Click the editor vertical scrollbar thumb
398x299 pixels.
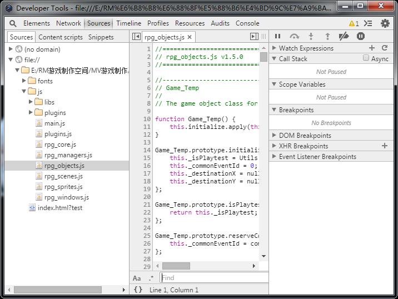(x=263, y=57)
